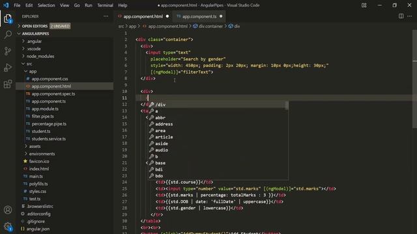
Task: Open the Help menu
Action: point(122,5)
